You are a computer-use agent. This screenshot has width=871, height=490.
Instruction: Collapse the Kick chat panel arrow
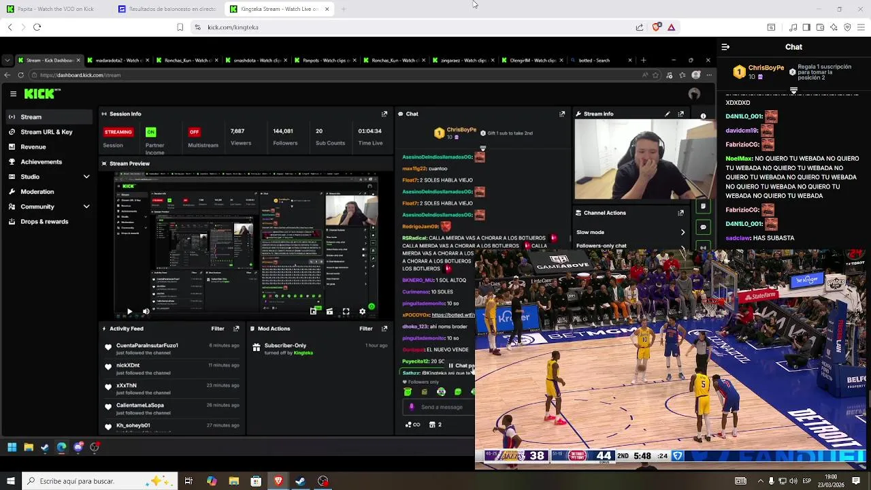coord(725,47)
